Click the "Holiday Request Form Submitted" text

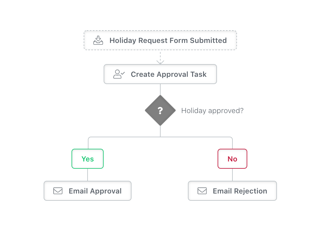click(168, 41)
